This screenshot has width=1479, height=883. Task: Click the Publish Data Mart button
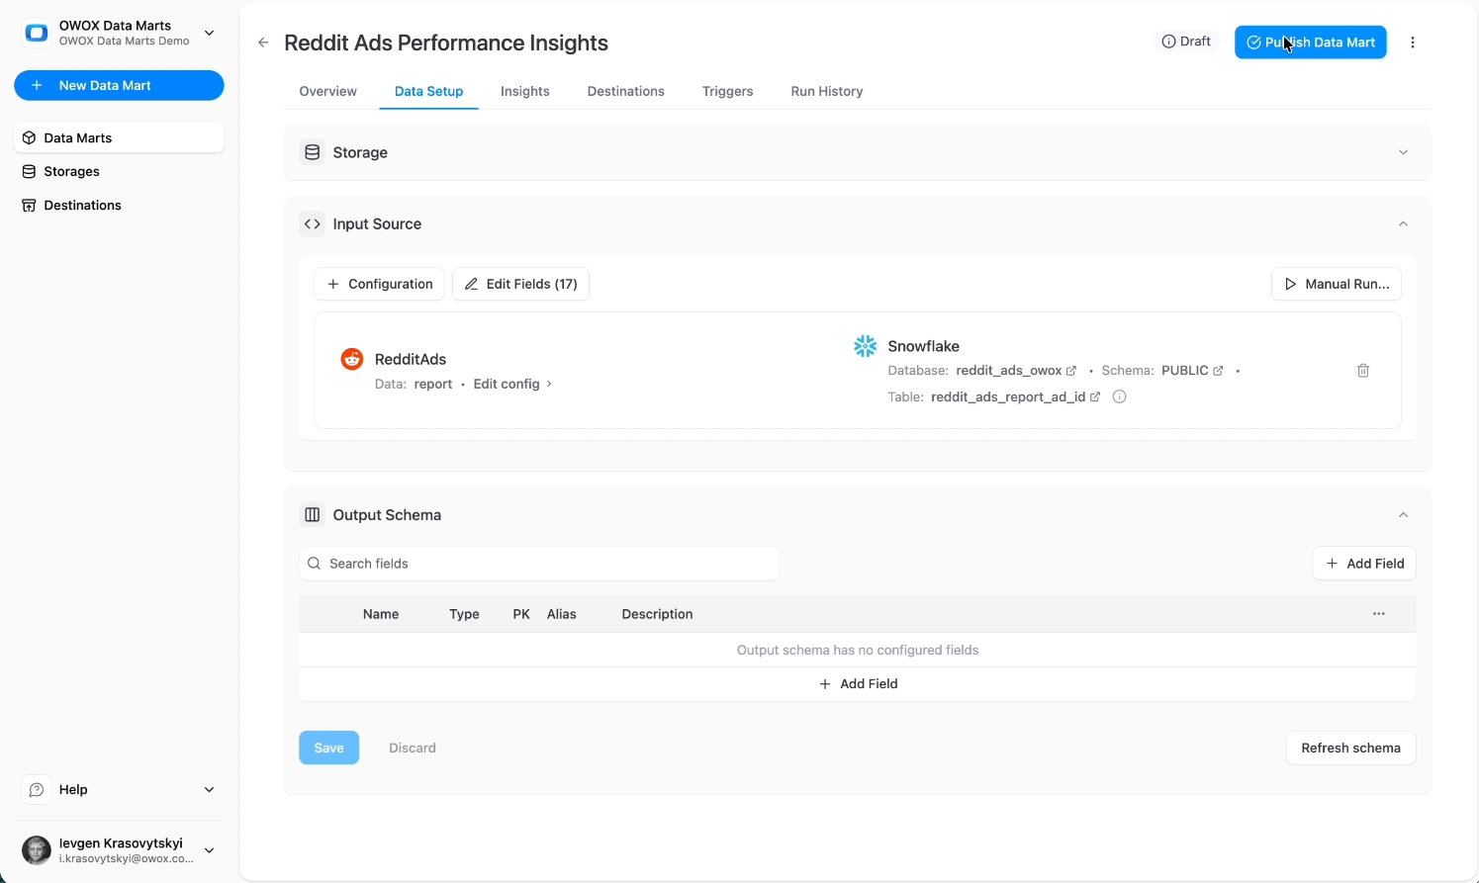[x=1310, y=42]
